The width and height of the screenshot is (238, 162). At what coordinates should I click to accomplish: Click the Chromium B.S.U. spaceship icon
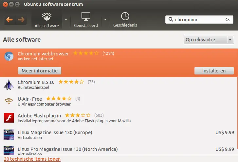tap(9, 85)
